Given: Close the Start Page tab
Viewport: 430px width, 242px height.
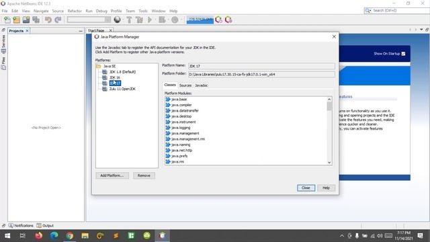Looking at the screenshot, I should [110, 30].
